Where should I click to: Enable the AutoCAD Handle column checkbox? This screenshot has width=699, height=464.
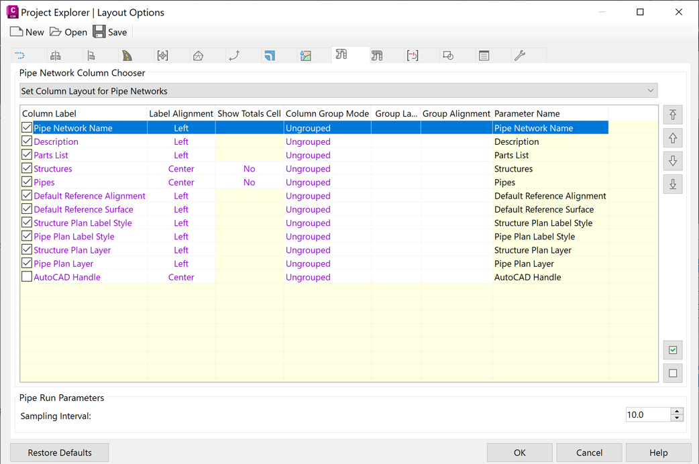(27, 277)
